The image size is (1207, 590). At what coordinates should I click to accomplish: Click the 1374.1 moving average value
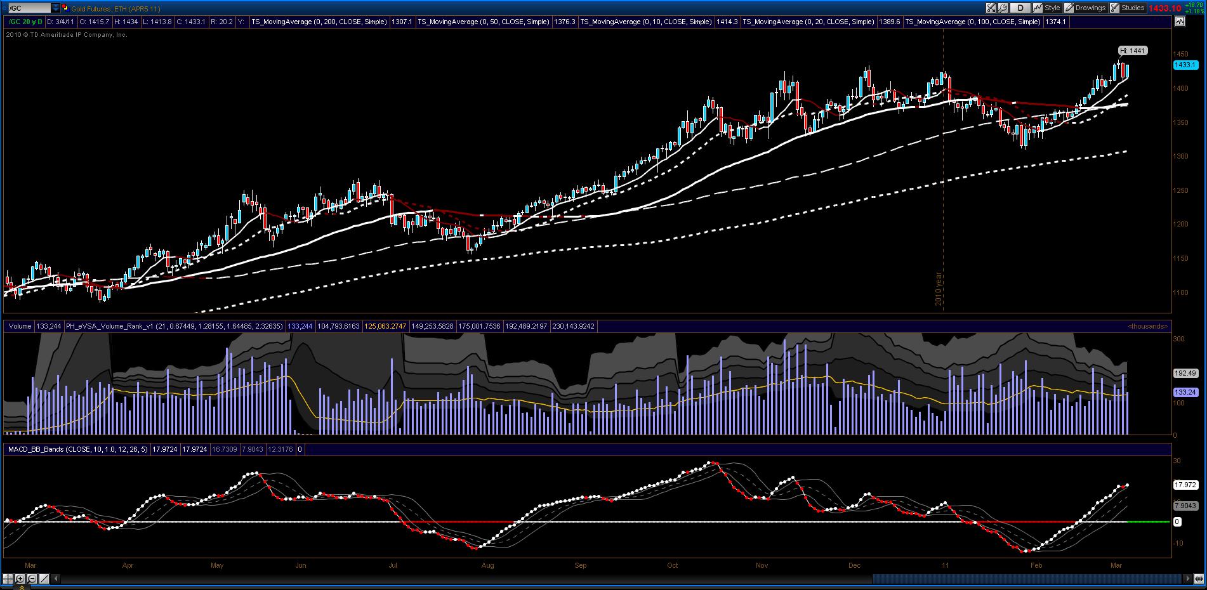pyautogui.click(x=1056, y=22)
